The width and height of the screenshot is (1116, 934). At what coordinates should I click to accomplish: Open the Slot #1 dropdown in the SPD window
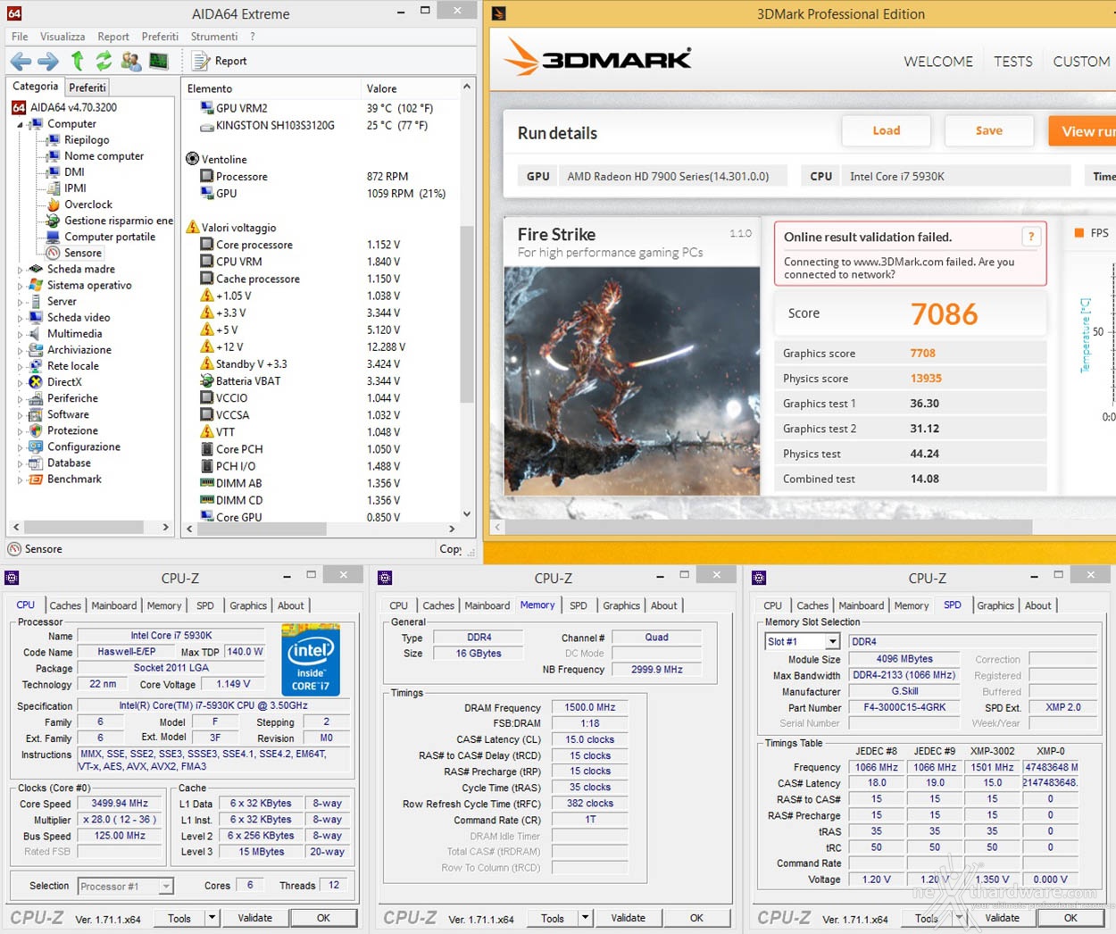[832, 641]
